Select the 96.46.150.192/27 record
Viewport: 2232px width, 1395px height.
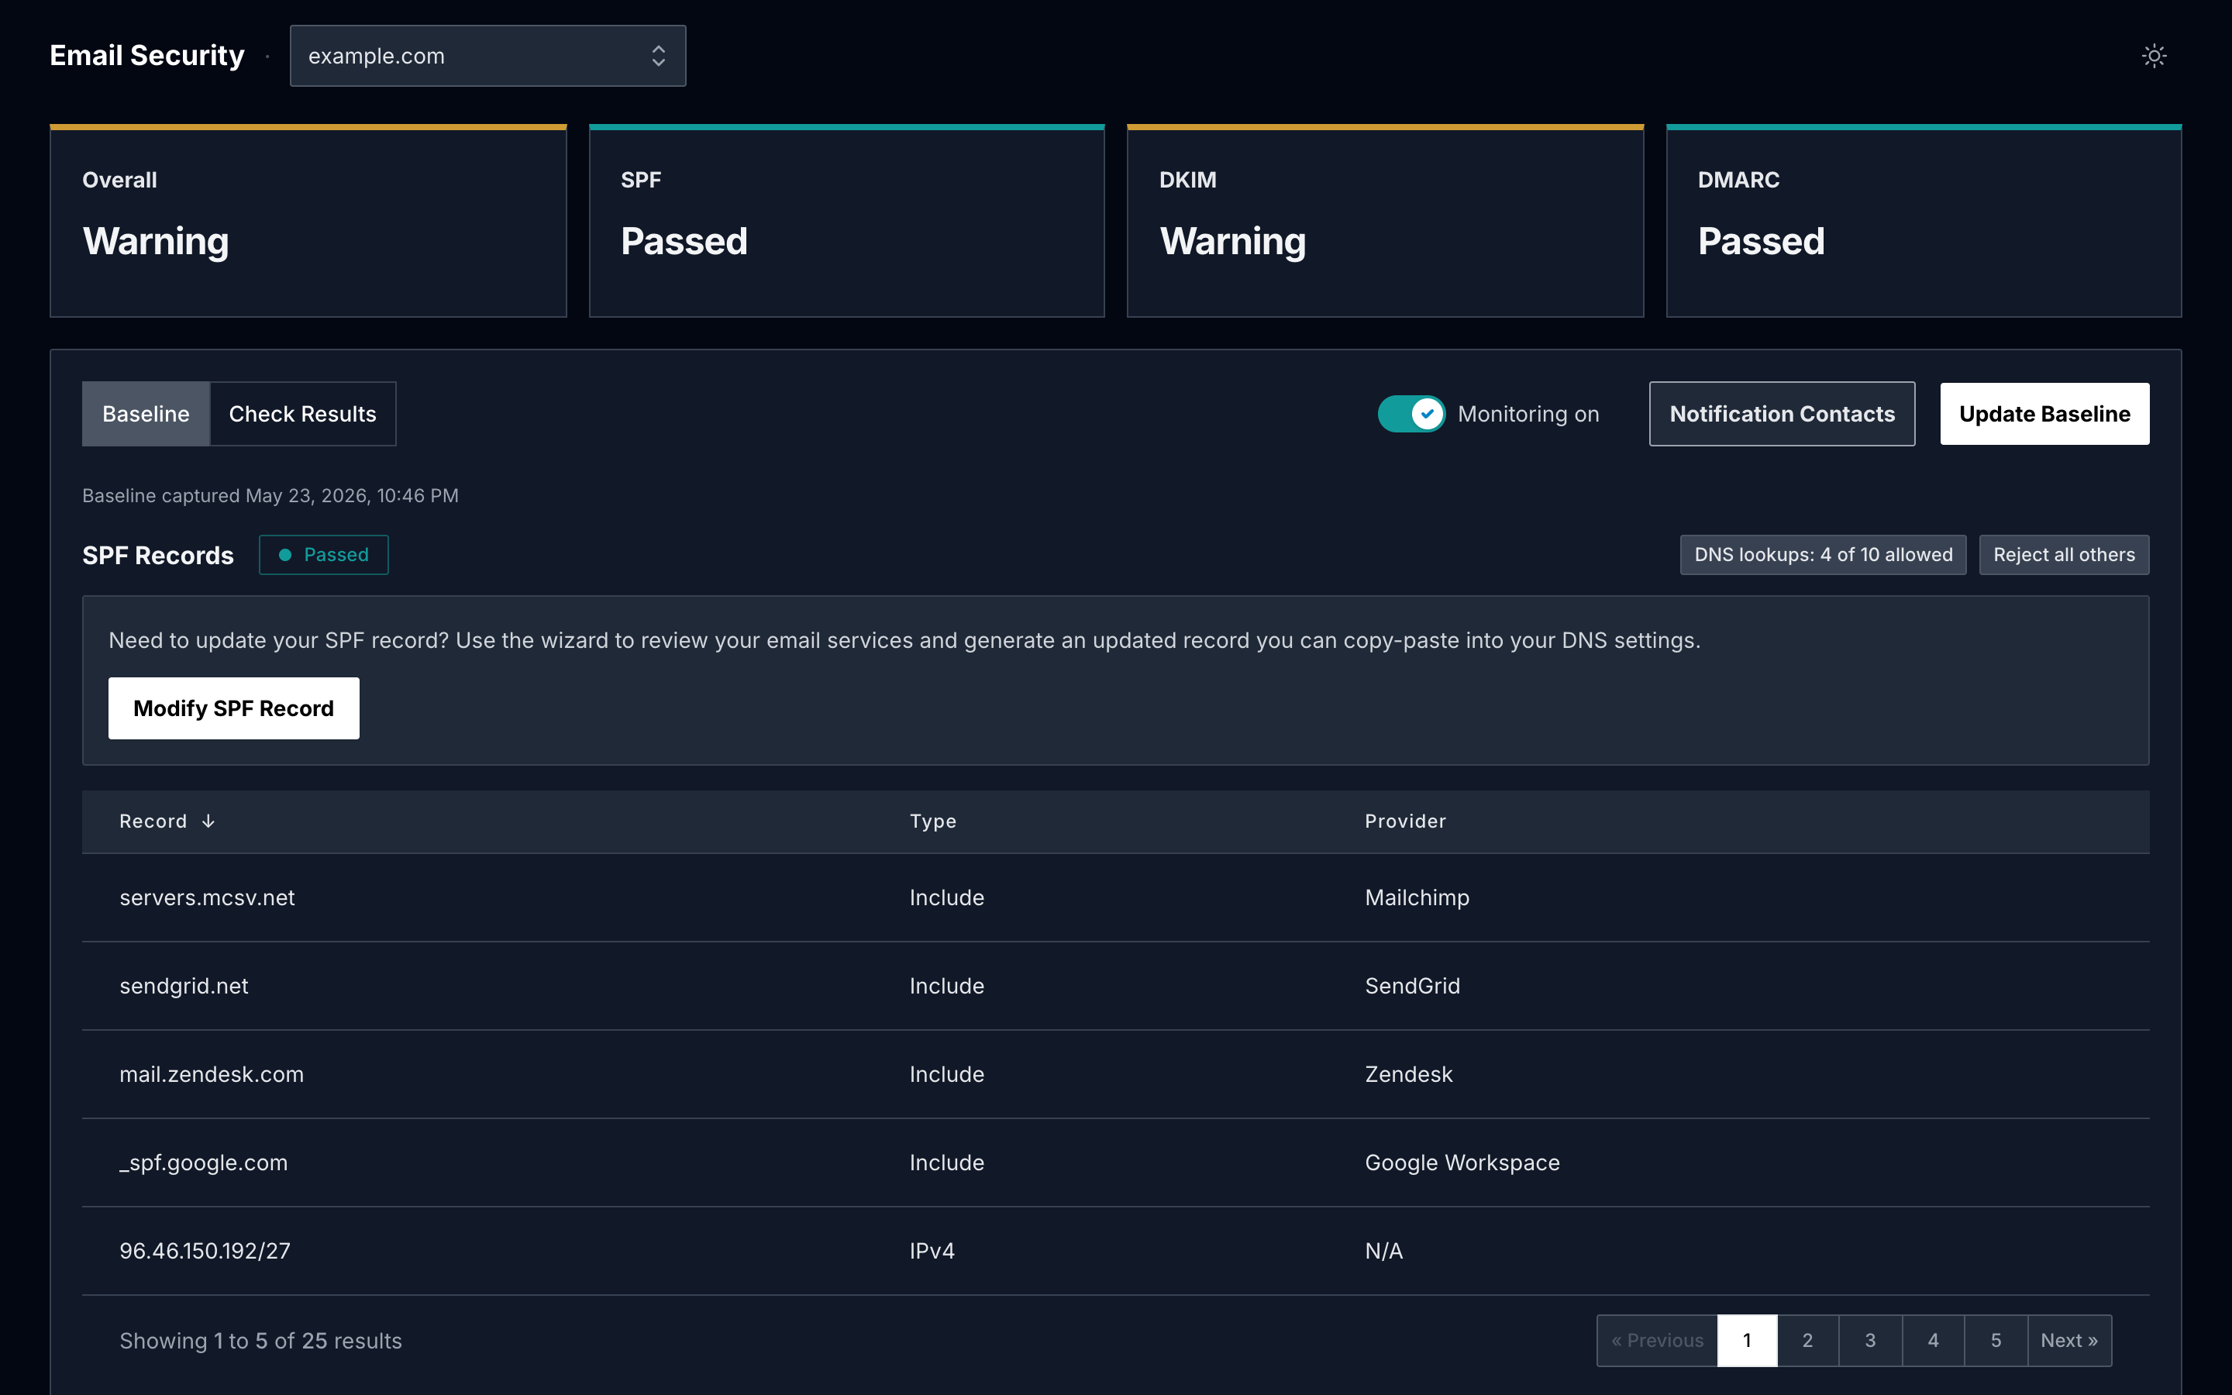pyautogui.click(x=205, y=1251)
